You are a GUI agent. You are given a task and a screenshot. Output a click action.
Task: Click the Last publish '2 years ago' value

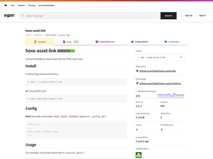[x=142, y=141]
